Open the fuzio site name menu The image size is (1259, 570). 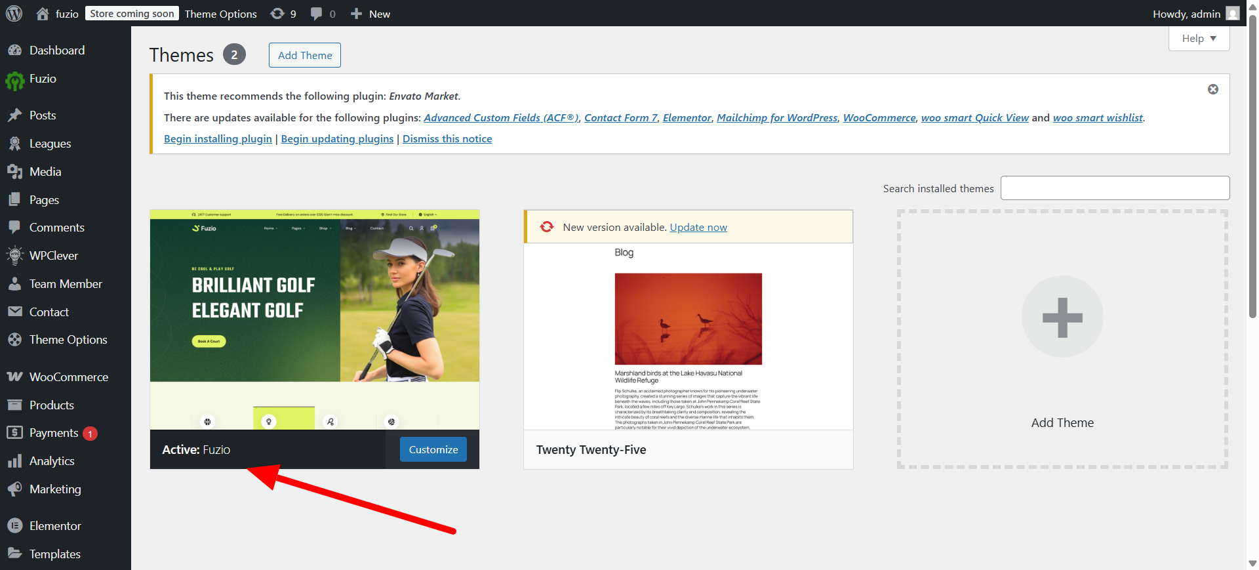coord(67,14)
